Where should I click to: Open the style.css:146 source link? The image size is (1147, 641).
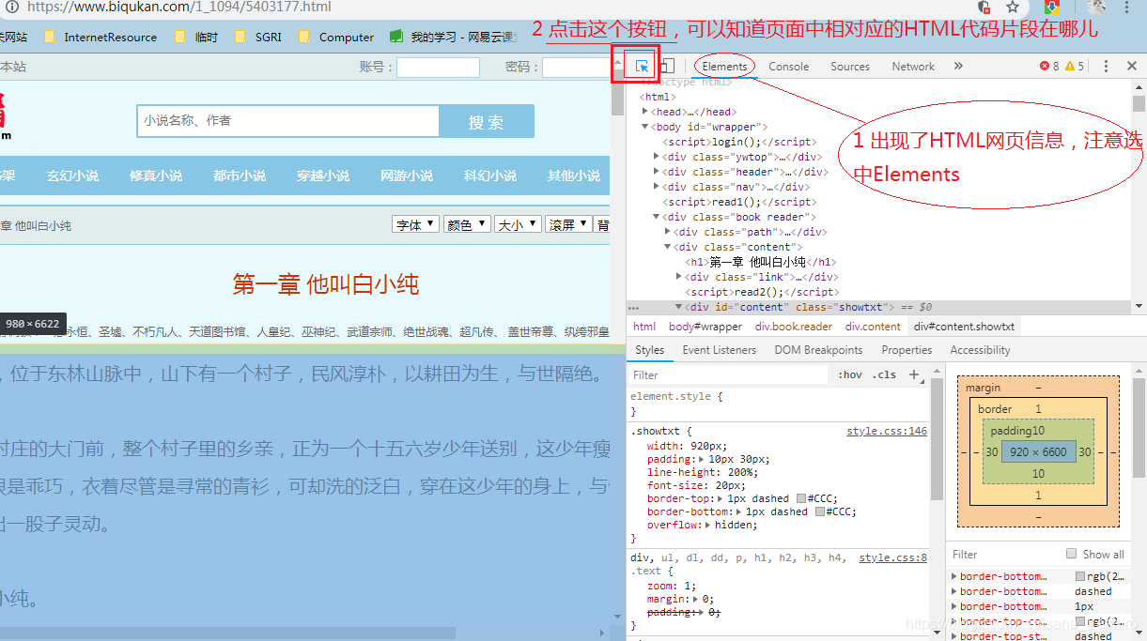coord(886,430)
